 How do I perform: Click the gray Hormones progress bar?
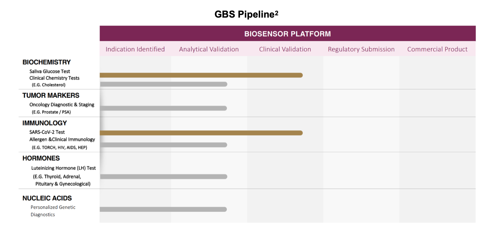click(x=163, y=177)
